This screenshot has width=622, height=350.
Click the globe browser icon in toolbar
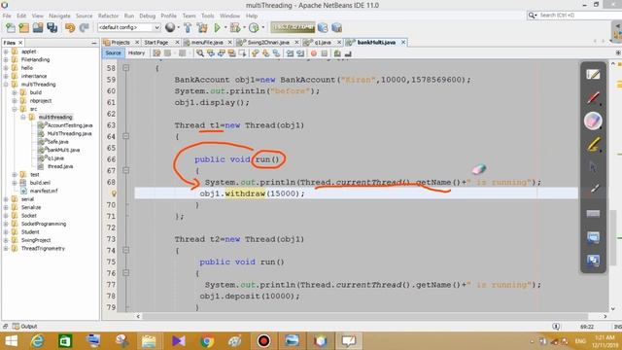point(170,27)
